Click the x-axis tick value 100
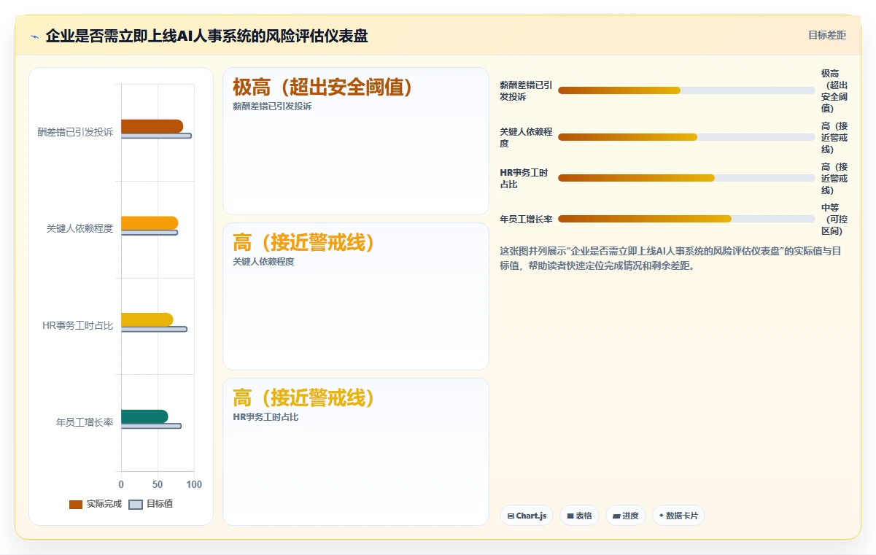 tap(194, 484)
